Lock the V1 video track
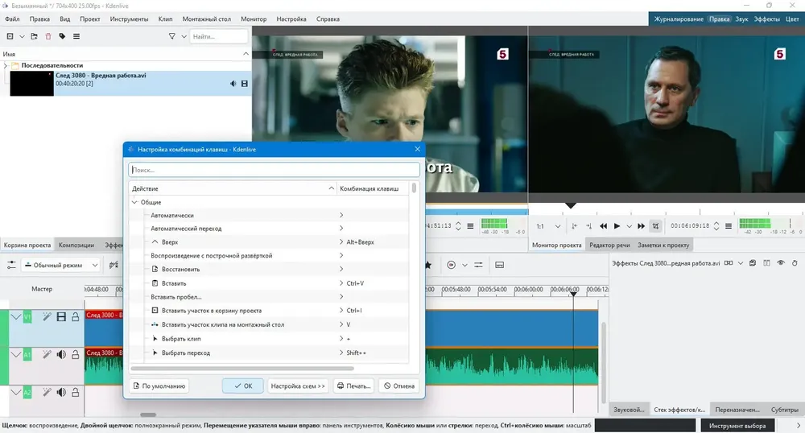This screenshot has height=433, width=805. pos(76,317)
